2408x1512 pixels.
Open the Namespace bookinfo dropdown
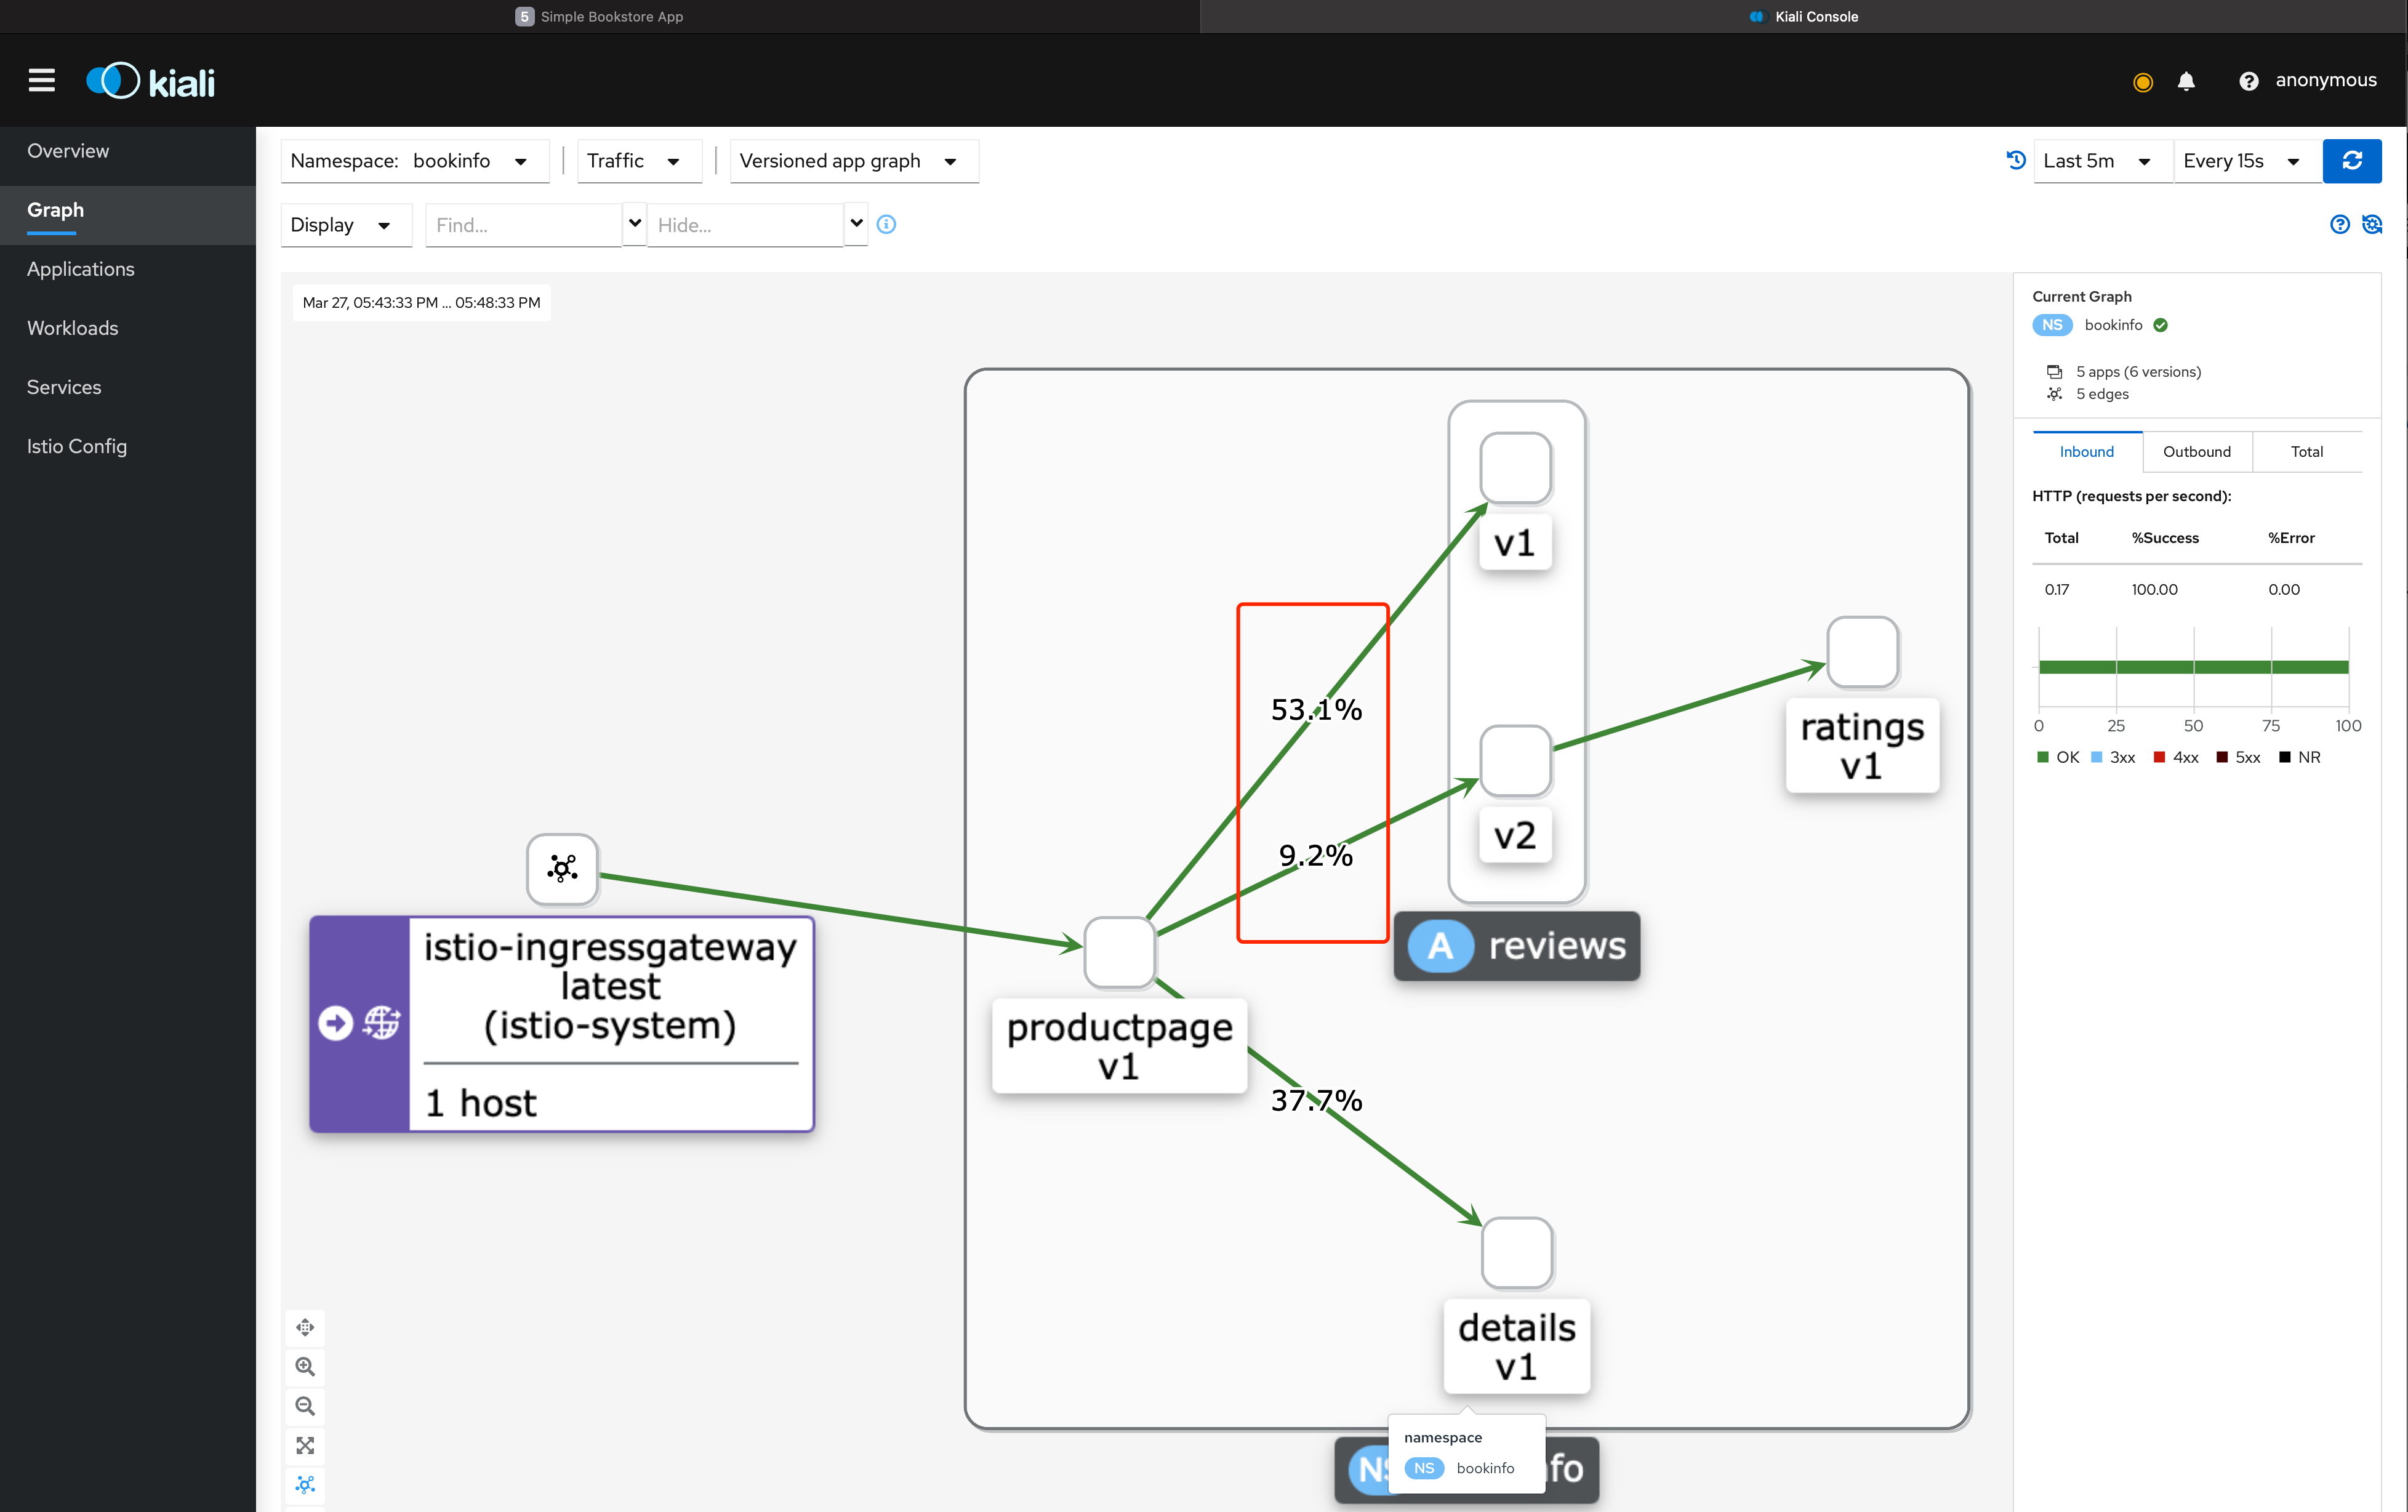click(x=415, y=161)
